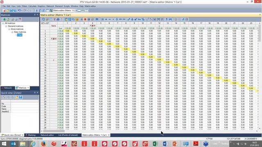Click the sum sigma icon in matrix toolbar
The image size is (262, 147).
click(167, 19)
